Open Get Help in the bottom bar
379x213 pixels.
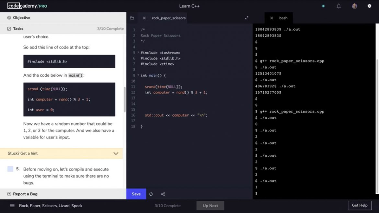360,205
